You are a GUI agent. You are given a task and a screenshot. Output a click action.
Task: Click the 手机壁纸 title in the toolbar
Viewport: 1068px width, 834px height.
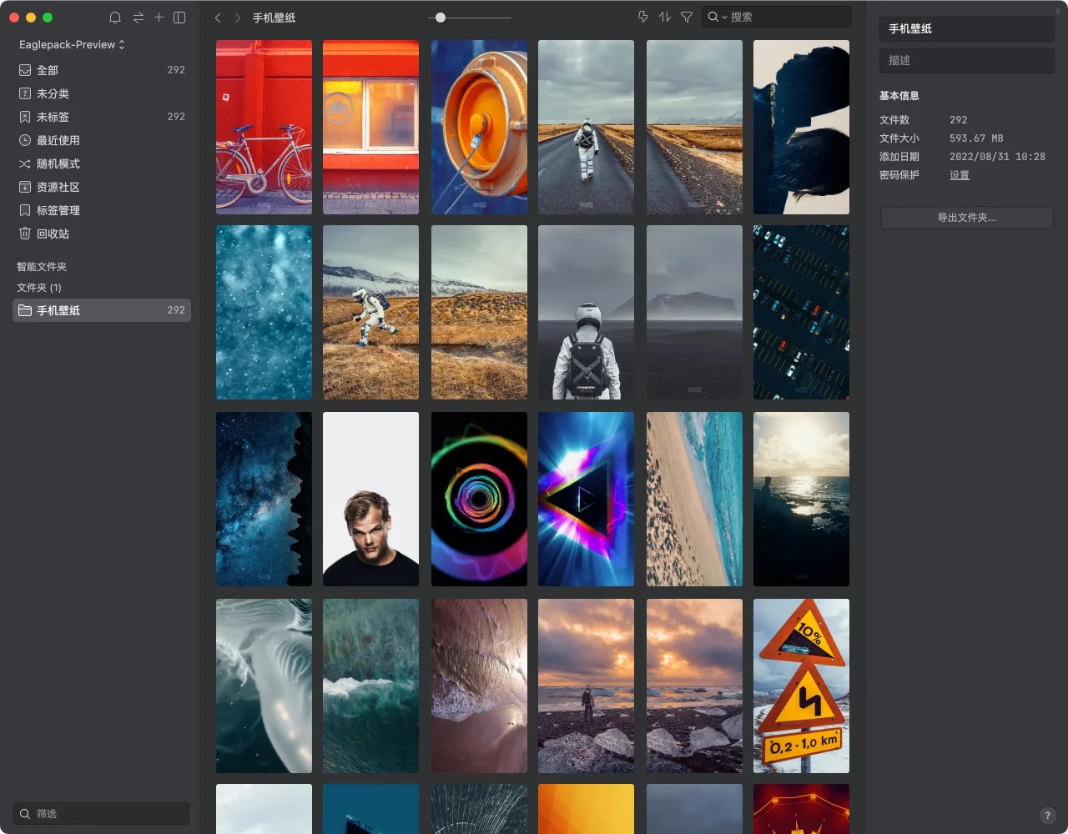point(274,18)
